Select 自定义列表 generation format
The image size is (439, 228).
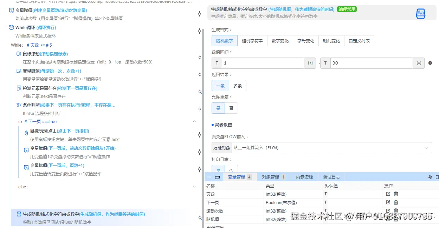(x=359, y=41)
